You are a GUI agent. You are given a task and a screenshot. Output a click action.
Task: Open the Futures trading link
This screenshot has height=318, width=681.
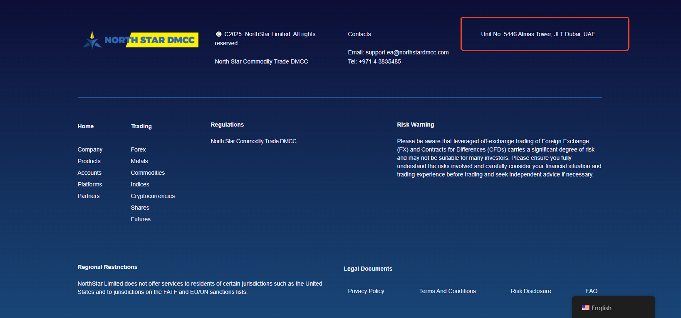[x=141, y=219]
